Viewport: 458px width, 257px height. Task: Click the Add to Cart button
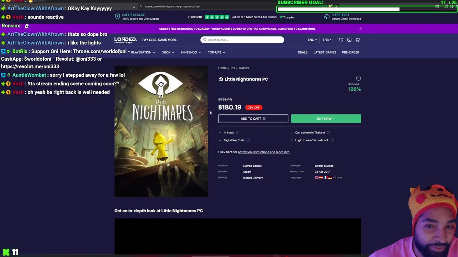coord(253,119)
